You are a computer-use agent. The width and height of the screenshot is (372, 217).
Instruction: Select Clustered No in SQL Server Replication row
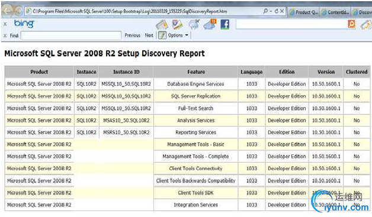coord(357,96)
